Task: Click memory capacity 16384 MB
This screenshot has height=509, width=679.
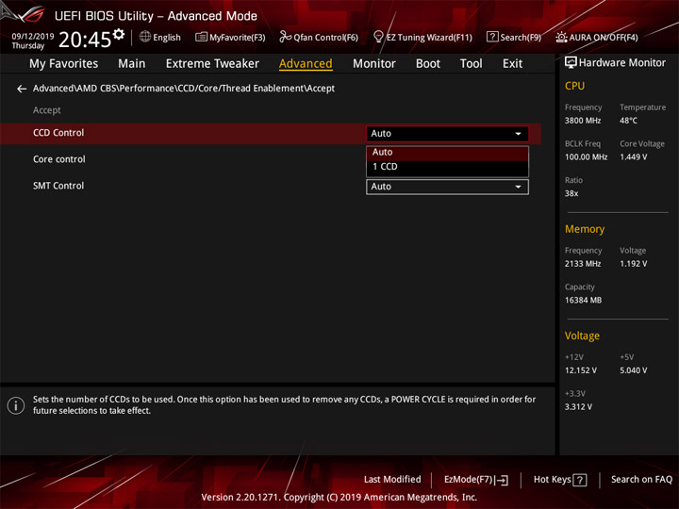Action: pos(584,301)
